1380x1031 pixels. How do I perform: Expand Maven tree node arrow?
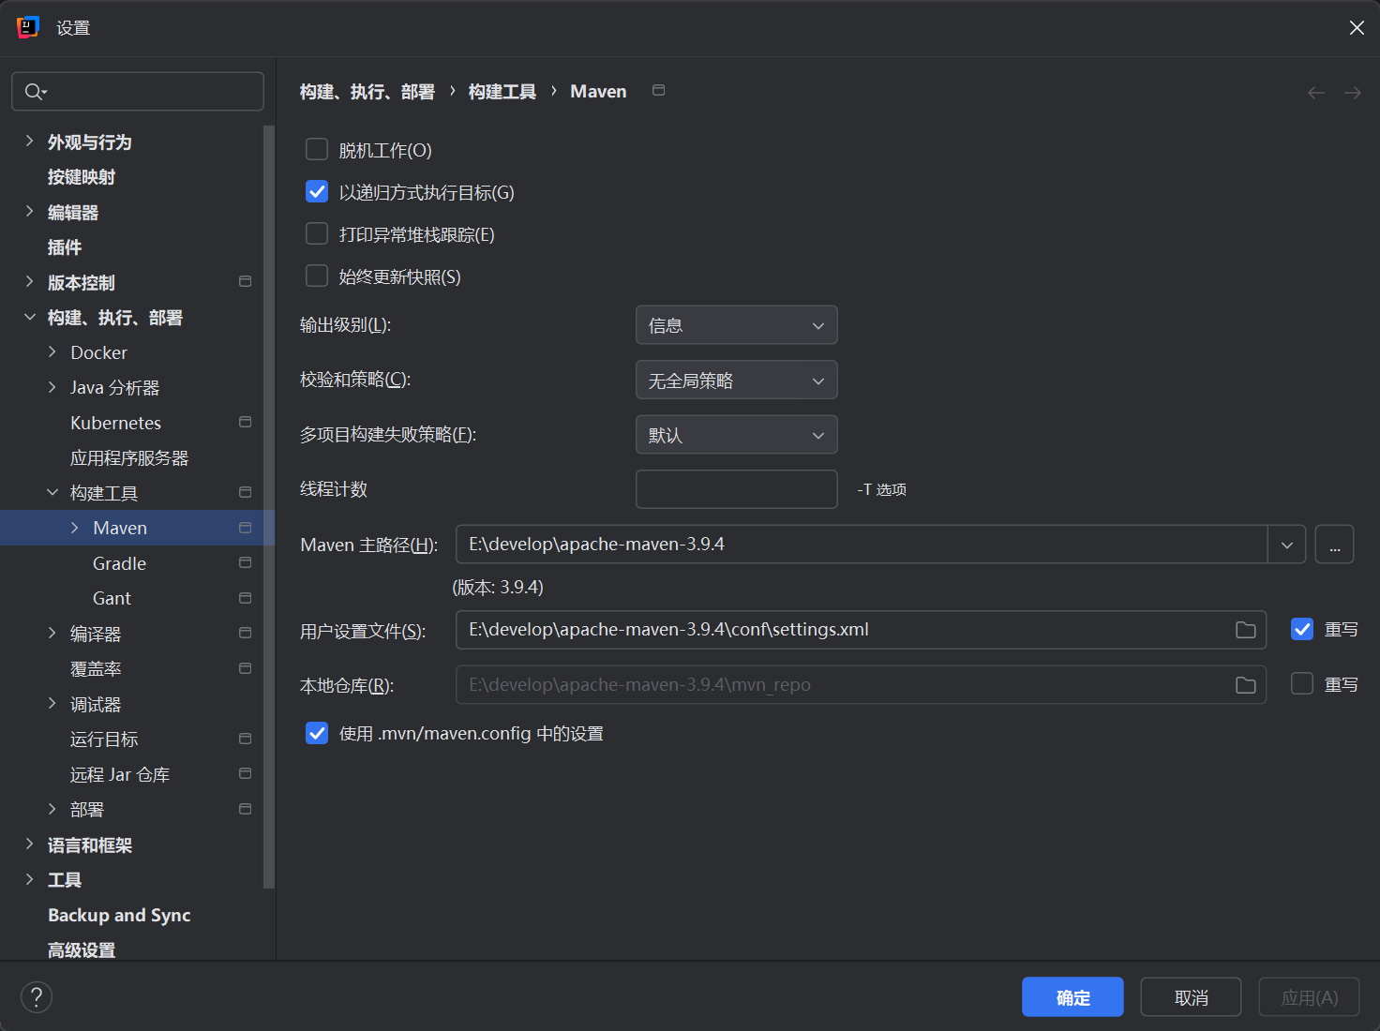75,528
